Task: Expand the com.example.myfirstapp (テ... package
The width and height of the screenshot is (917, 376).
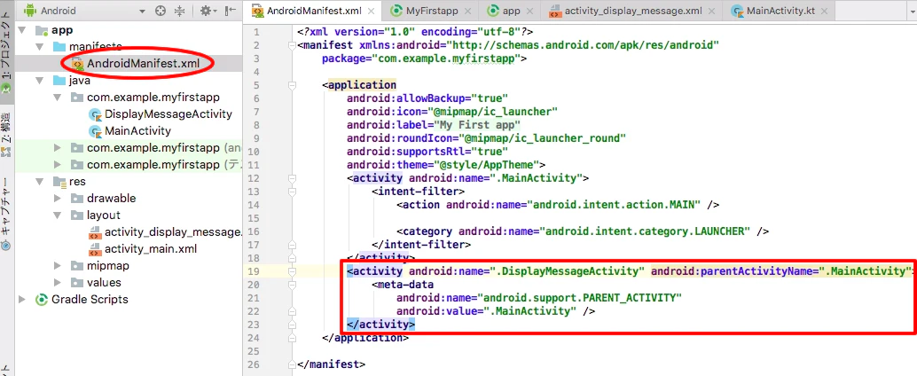Action: click(58, 165)
